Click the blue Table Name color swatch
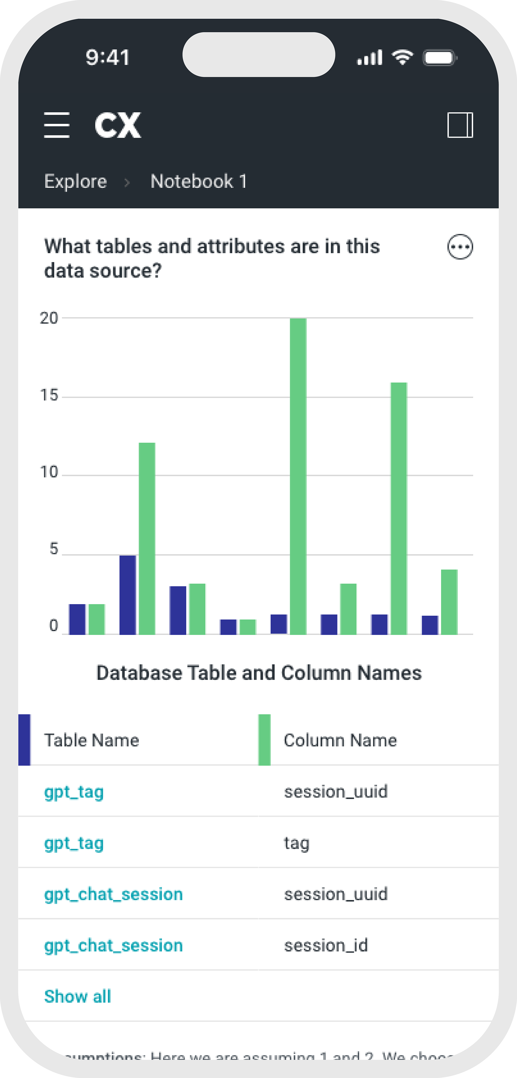 [24, 740]
